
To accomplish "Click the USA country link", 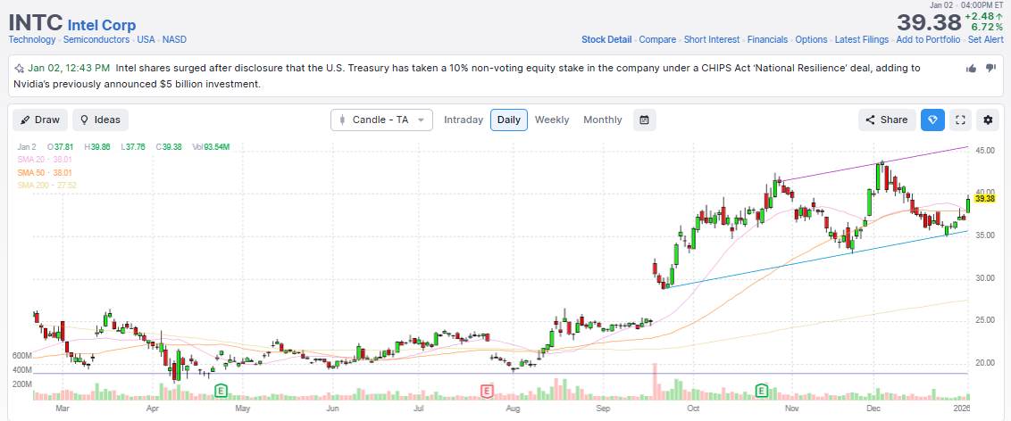I will click(x=146, y=39).
